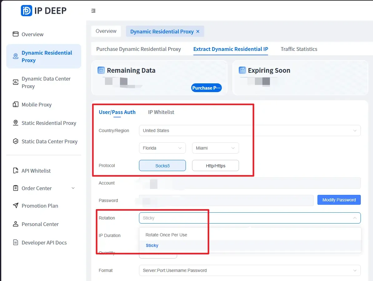This screenshot has height=281, width=373.
Task: Click the Order Center clipboard icon
Action: (x=15, y=188)
